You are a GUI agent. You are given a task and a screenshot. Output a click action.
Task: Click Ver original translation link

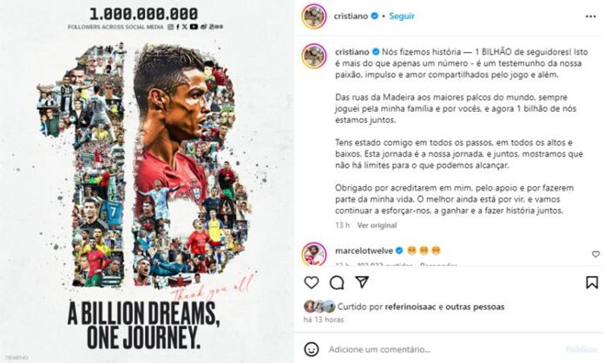(x=377, y=225)
